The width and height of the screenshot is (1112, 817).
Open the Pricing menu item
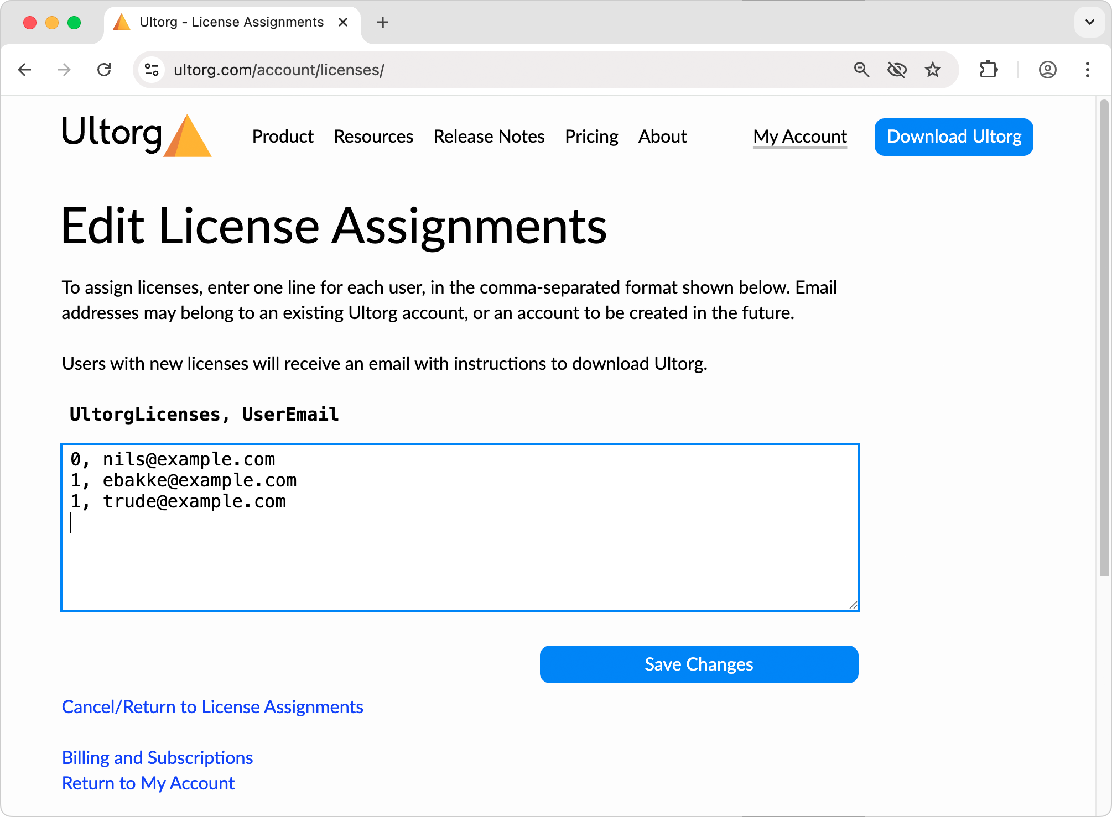click(x=592, y=137)
